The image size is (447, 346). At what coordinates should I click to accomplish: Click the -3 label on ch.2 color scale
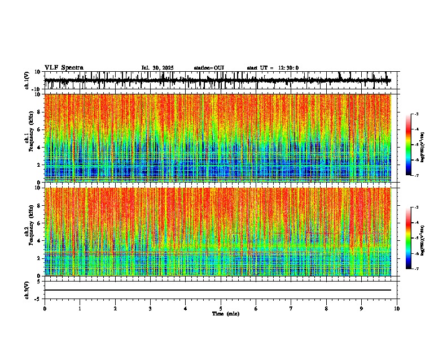(x=416, y=207)
